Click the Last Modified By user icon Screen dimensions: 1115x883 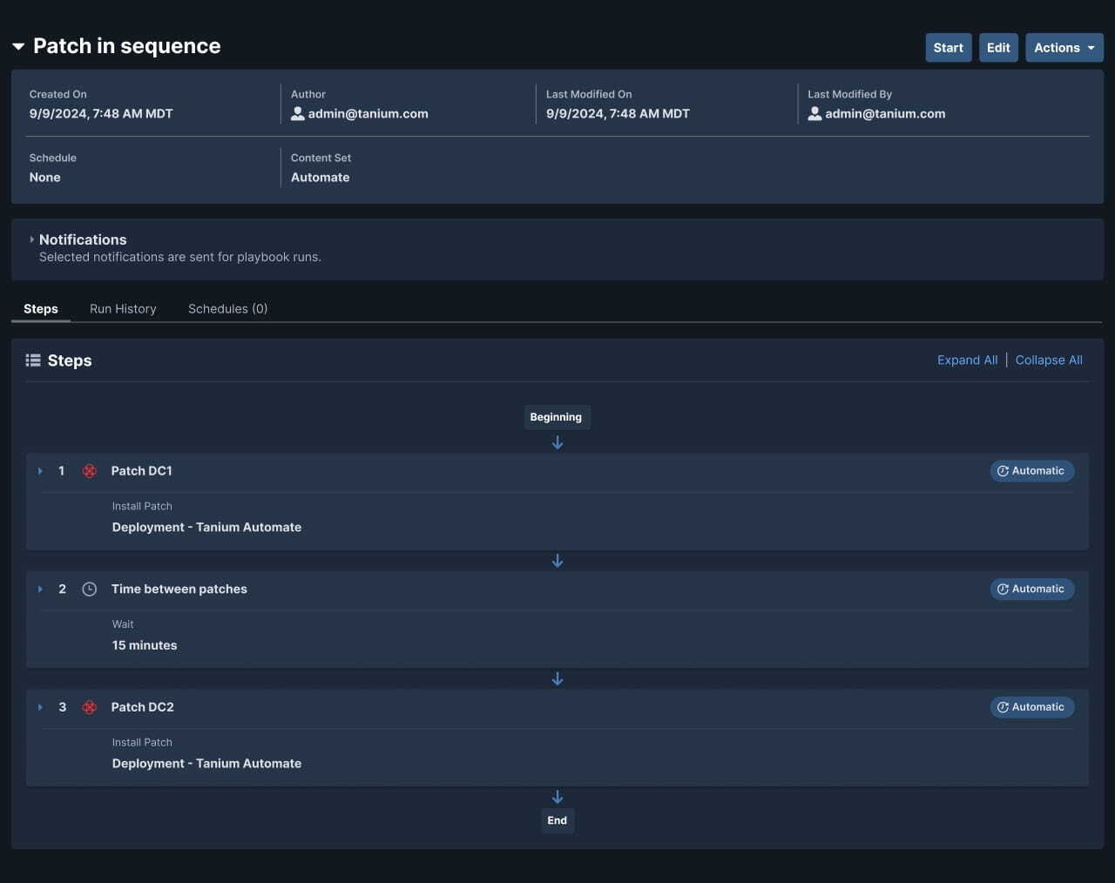click(814, 113)
